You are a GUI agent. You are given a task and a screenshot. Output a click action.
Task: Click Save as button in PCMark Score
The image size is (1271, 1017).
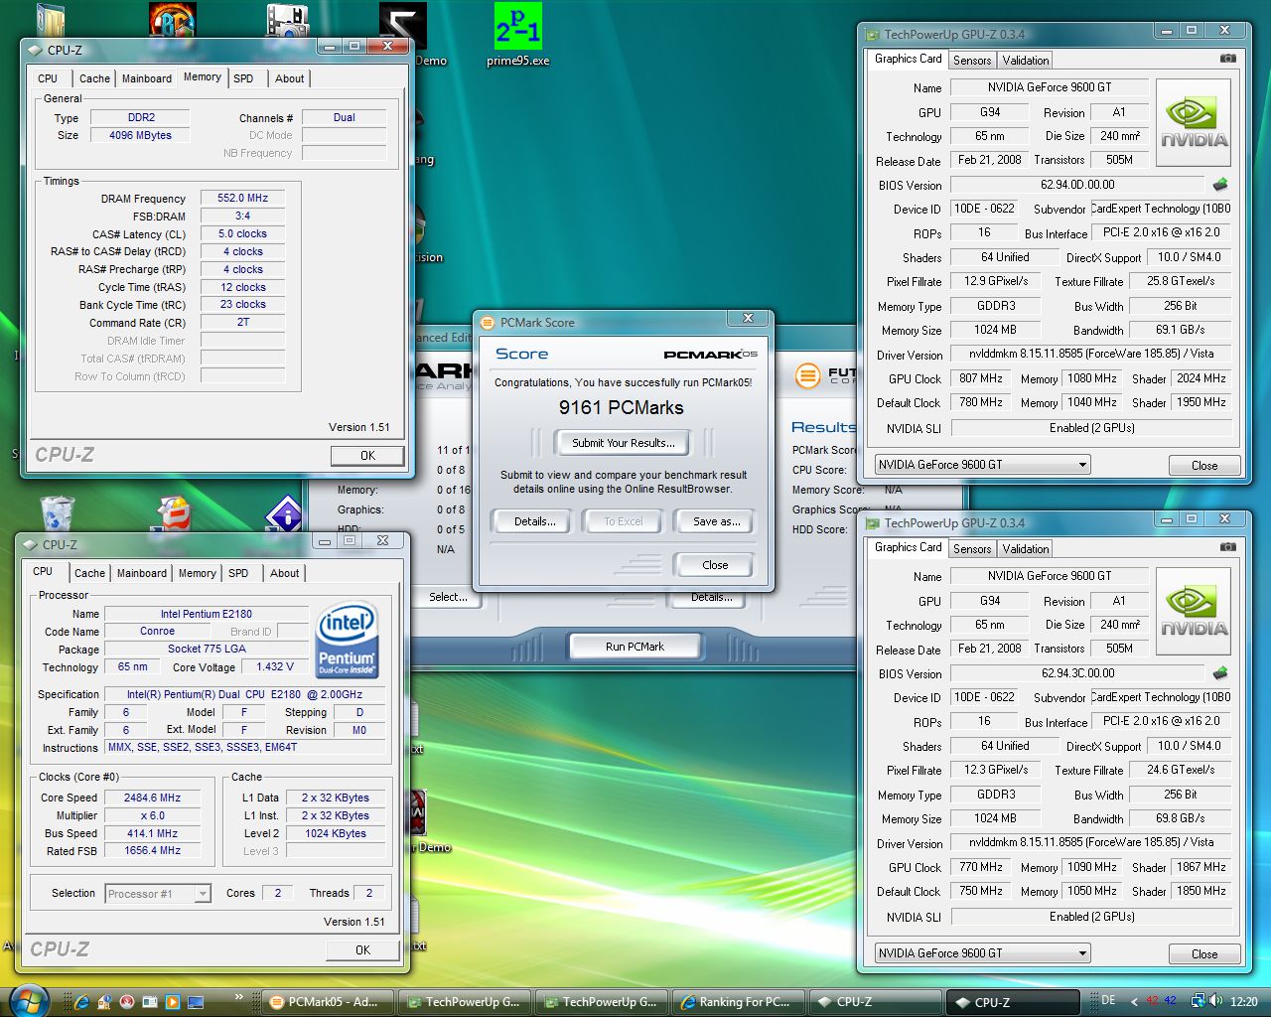tap(715, 521)
